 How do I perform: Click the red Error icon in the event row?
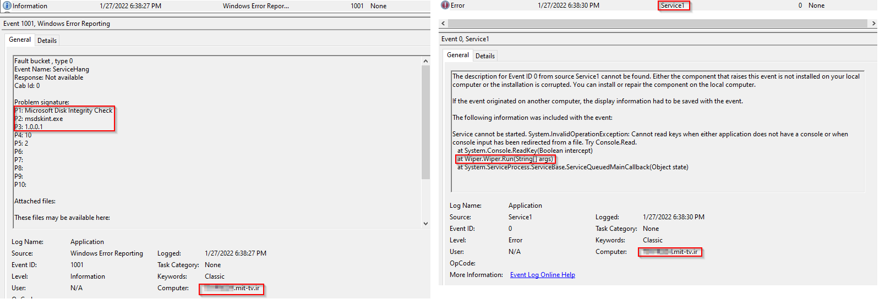tap(445, 5)
